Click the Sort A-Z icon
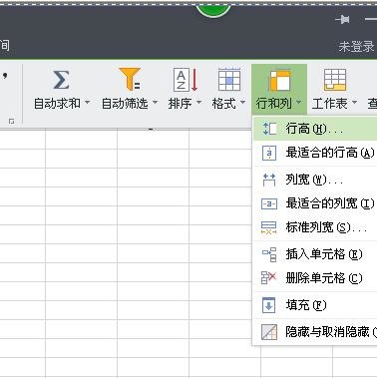377x378 pixels. [x=186, y=80]
